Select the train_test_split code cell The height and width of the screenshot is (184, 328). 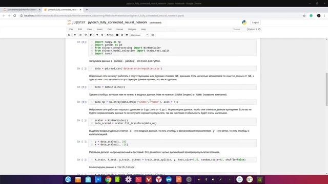pos(172,160)
